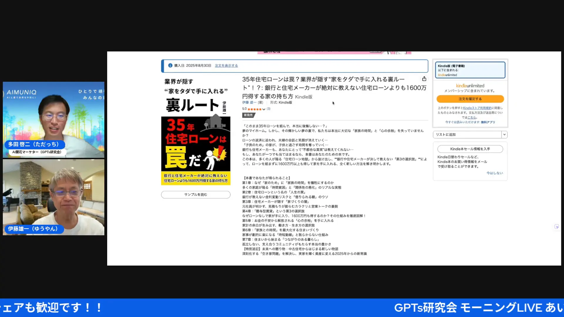Open the リストに追加 dropdown arrow
The image size is (564, 317).
coord(504,134)
